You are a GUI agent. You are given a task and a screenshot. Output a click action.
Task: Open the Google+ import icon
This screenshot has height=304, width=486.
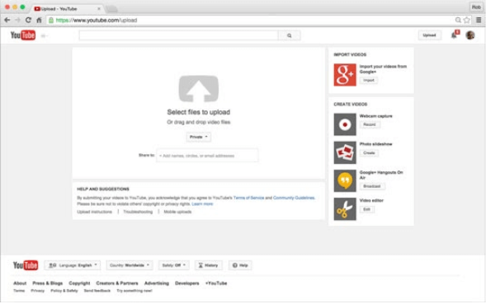[x=345, y=75]
